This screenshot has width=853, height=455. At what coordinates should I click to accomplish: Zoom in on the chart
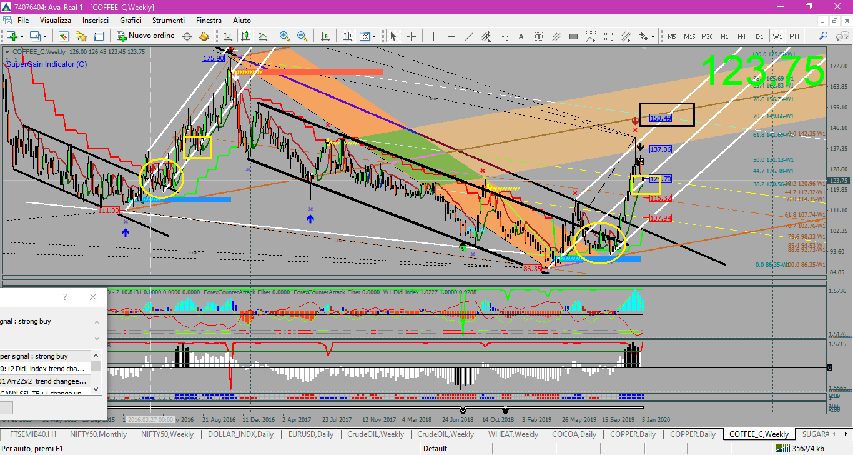tap(285, 36)
